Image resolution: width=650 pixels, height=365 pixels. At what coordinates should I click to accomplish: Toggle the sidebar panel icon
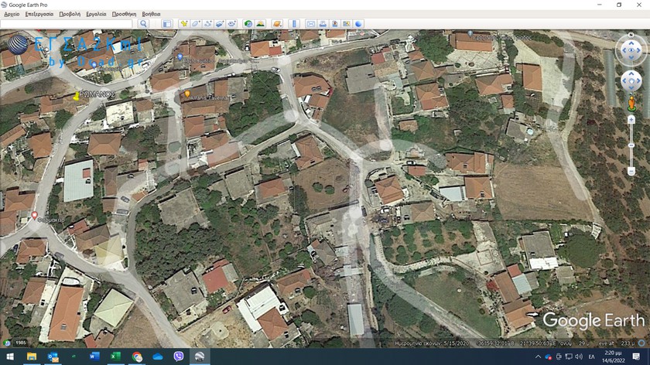[x=167, y=24]
